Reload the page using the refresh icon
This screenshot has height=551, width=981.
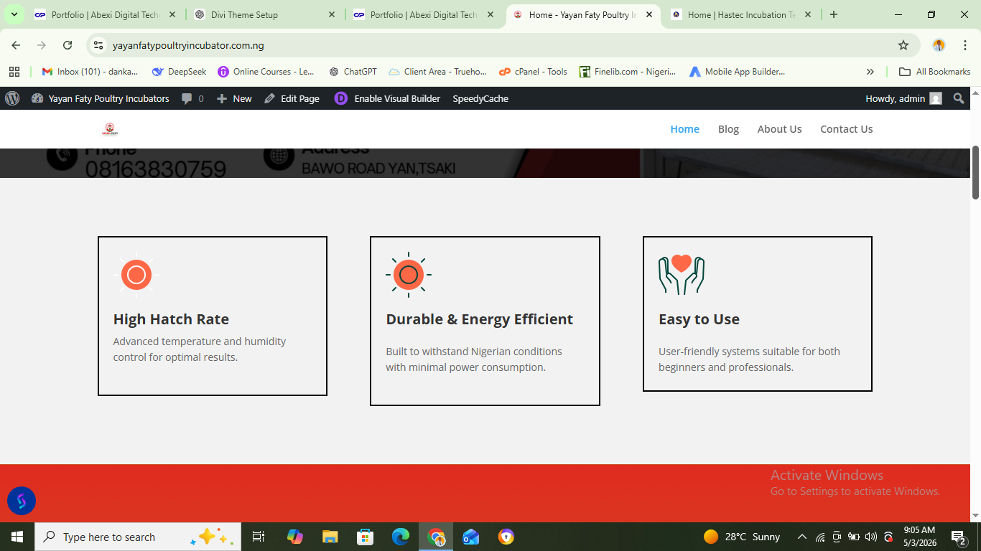[x=68, y=45]
